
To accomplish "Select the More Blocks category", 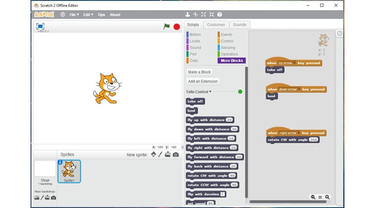I will [231, 60].
